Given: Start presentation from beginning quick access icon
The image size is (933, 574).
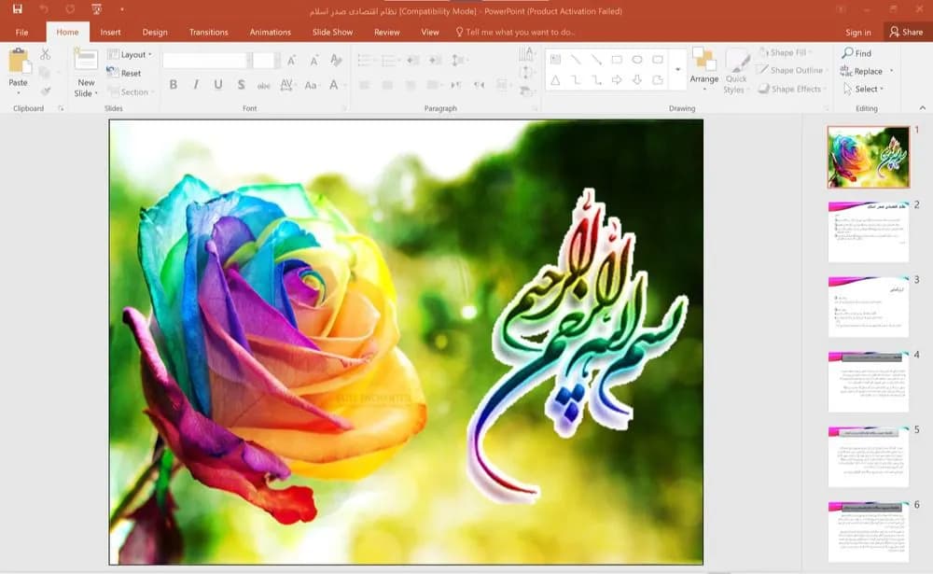Looking at the screenshot, I should coord(96,9).
